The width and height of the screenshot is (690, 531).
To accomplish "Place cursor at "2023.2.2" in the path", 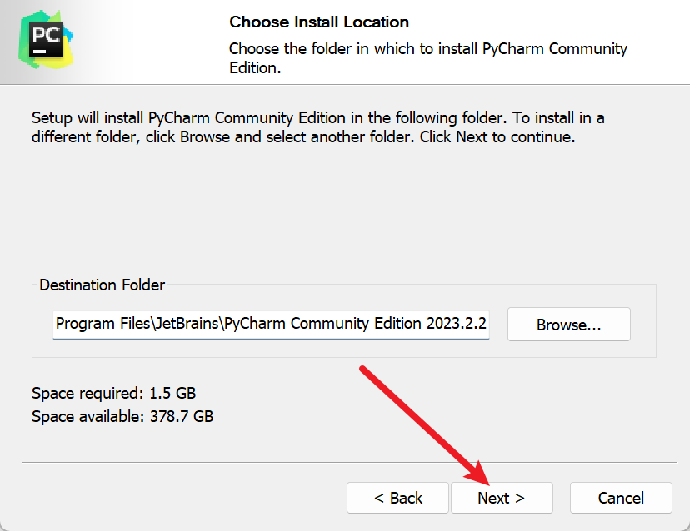I will [455, 324].
